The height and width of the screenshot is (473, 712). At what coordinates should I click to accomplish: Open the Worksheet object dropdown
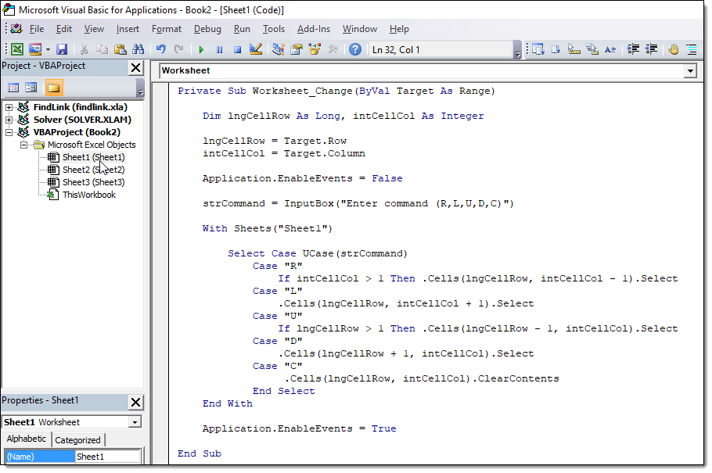pyautogui.click(x=689, y=71)
